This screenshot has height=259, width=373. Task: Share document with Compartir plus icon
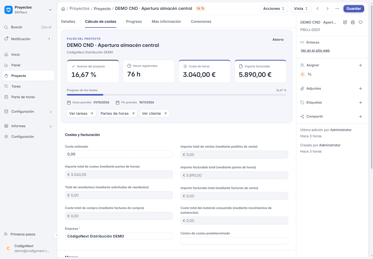coord(361,117)
